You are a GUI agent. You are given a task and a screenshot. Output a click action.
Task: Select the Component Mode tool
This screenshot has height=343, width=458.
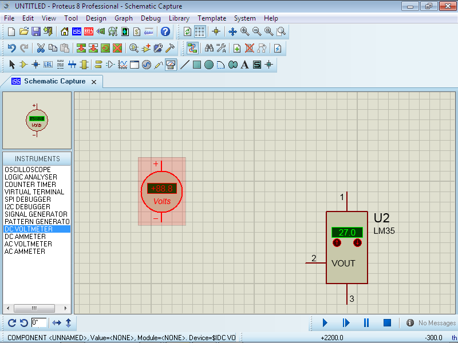pyautogui.click(x=23, y=65)
